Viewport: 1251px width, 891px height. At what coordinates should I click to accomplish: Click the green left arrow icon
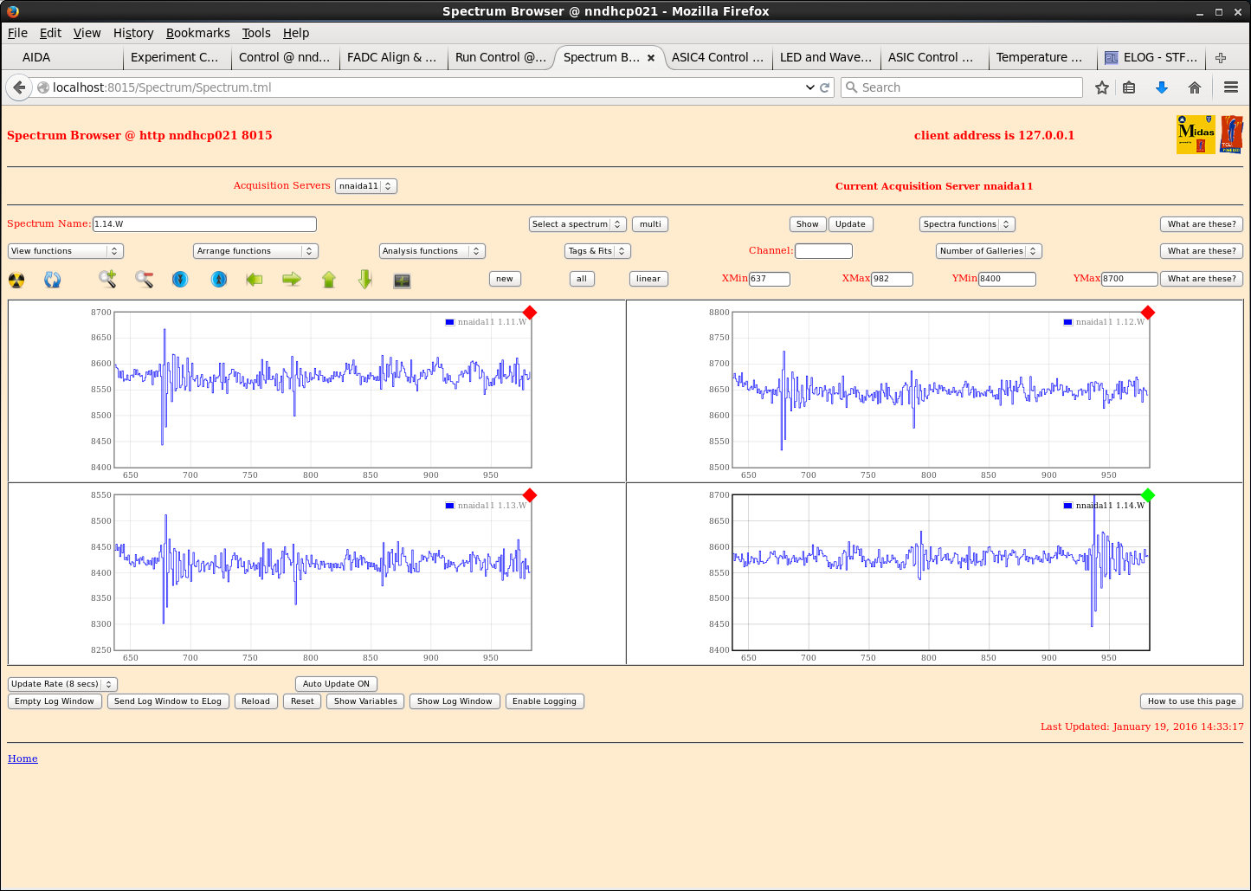click(255, 279)
